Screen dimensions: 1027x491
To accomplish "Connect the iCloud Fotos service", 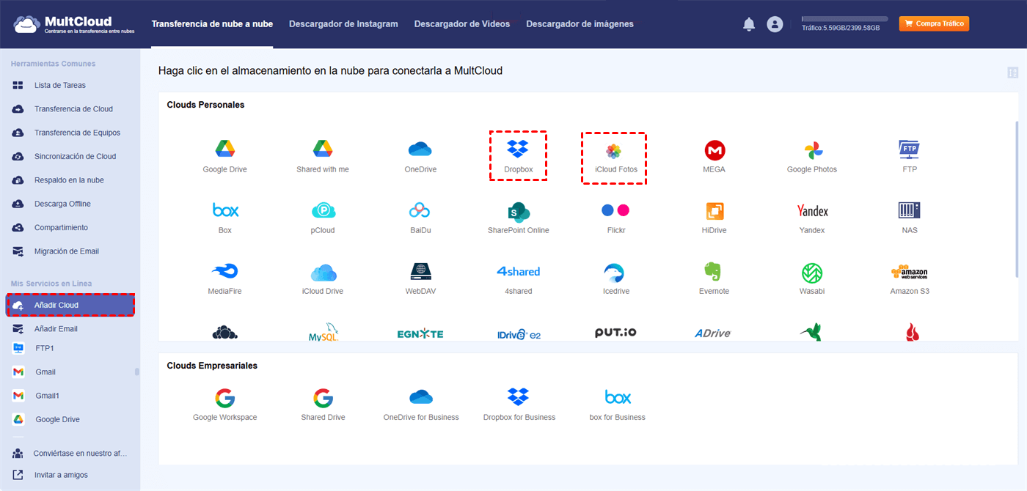I will tap(613, 152).
